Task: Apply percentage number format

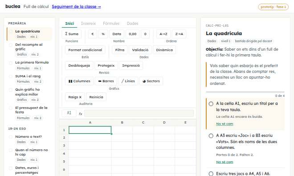Action: pos(103,34)
